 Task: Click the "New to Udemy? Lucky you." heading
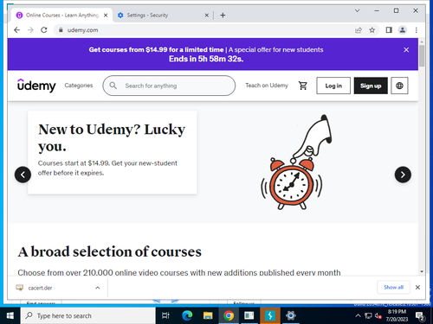point(112,137)
